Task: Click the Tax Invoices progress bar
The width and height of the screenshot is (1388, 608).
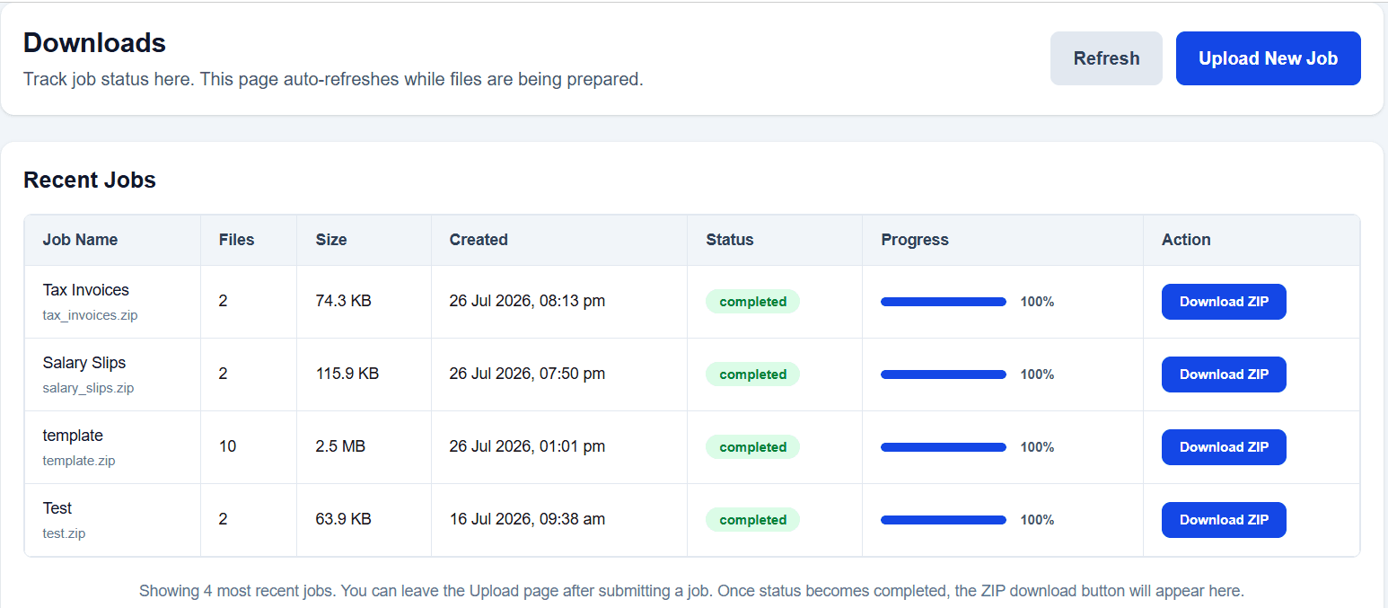Action: [944, 302]
